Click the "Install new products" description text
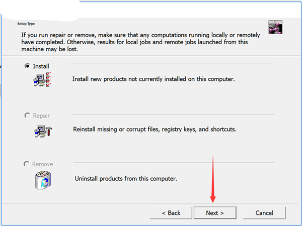Image resolution: width=302 pixels, height=226 pixels. 154,79
